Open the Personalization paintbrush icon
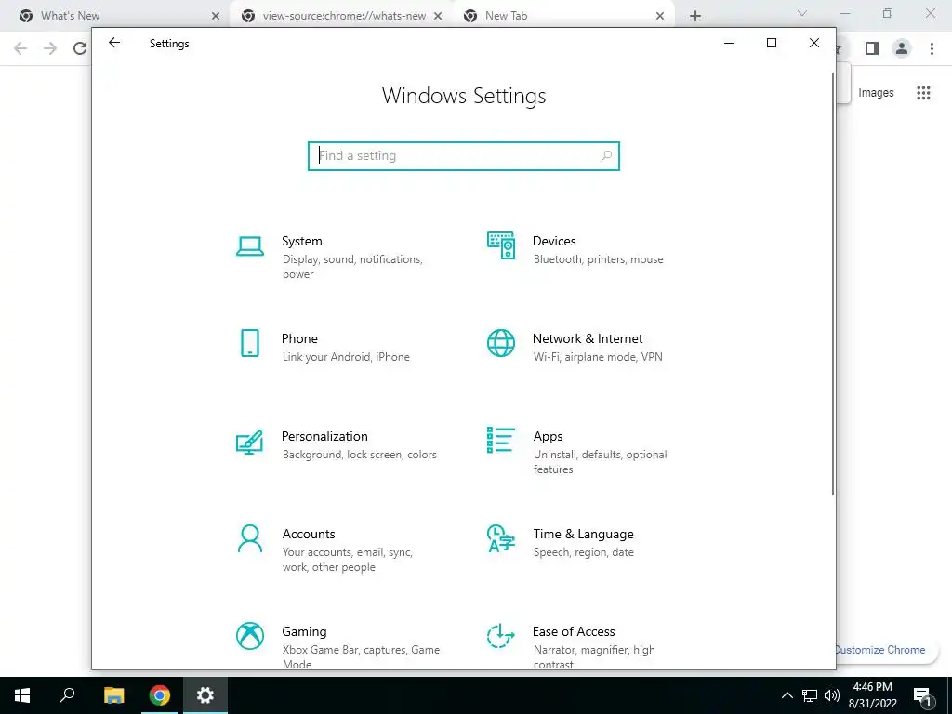Viewport: 952px width, 714px height. click(249, 442)
